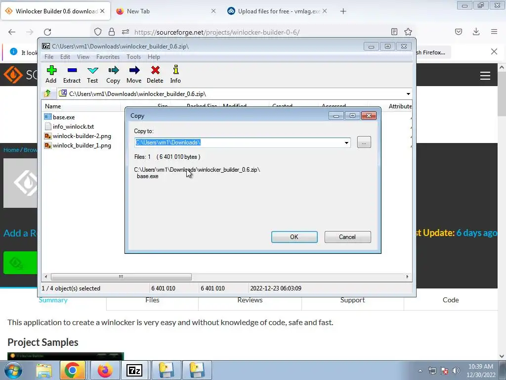Image resolution: width=506 pixels, height=380 pixels.
Task: Open the Summary tab on SourceForge
Action: 53,300
